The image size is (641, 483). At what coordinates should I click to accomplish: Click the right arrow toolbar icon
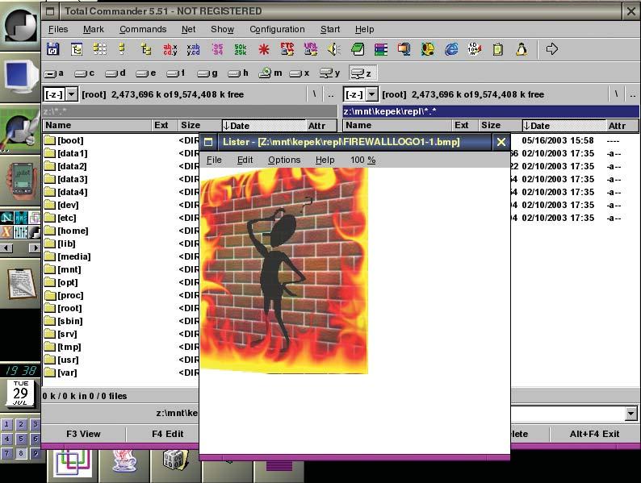552,49
